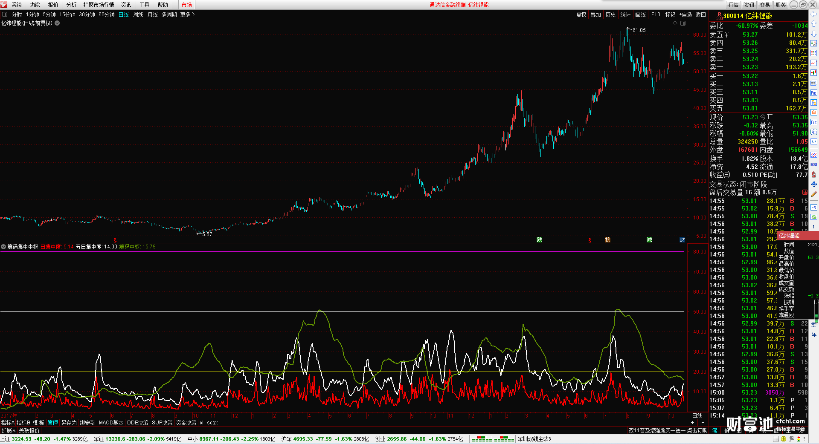Screen dimensions: 819x444
Task: Click the up arrow icon in right sidebar
Action: pos(813,24)
